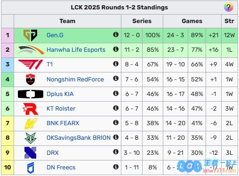Click the Gen.G team logo
The width and height of the screenshot is (239, 176).
[x=31, y=35]
